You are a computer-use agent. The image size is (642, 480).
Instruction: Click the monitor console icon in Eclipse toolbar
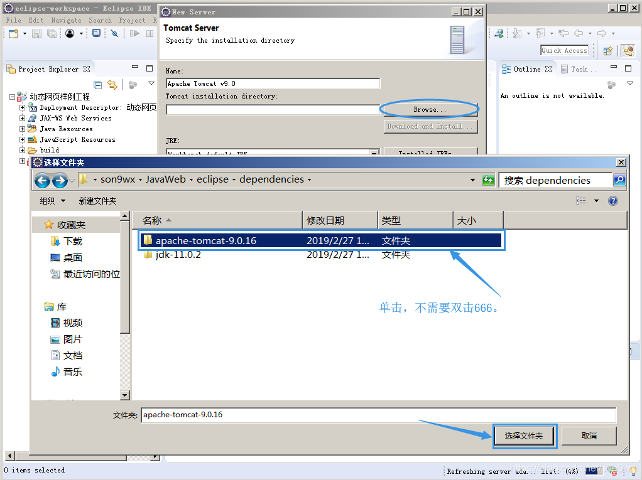coord(97,33)
